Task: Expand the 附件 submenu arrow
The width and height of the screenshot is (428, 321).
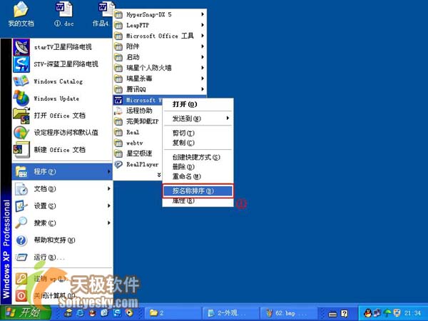Action: (x=203, y=46)
